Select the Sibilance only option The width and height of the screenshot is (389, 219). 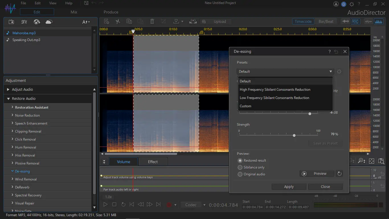click(240, 167)
